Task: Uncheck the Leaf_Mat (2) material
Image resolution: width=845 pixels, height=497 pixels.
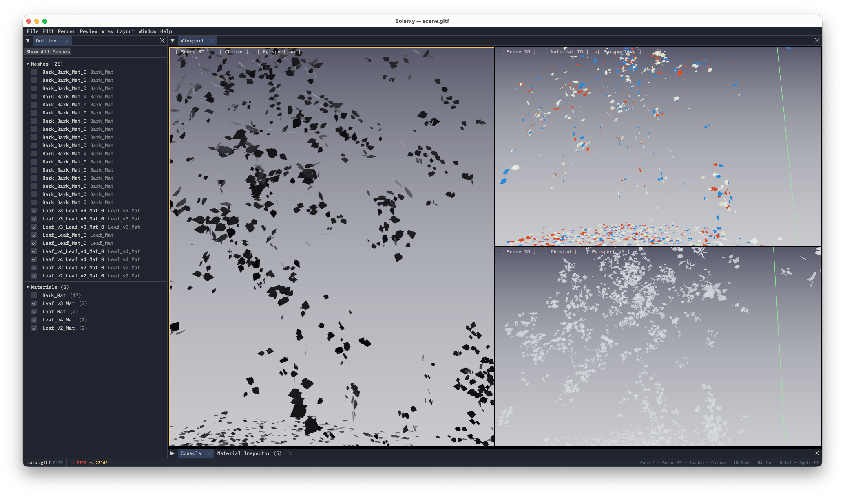Action: pos(34,312)
